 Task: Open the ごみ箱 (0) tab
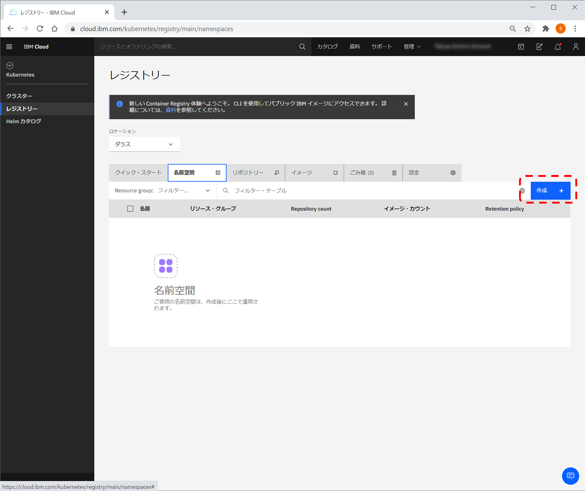(x=373, y=173)
